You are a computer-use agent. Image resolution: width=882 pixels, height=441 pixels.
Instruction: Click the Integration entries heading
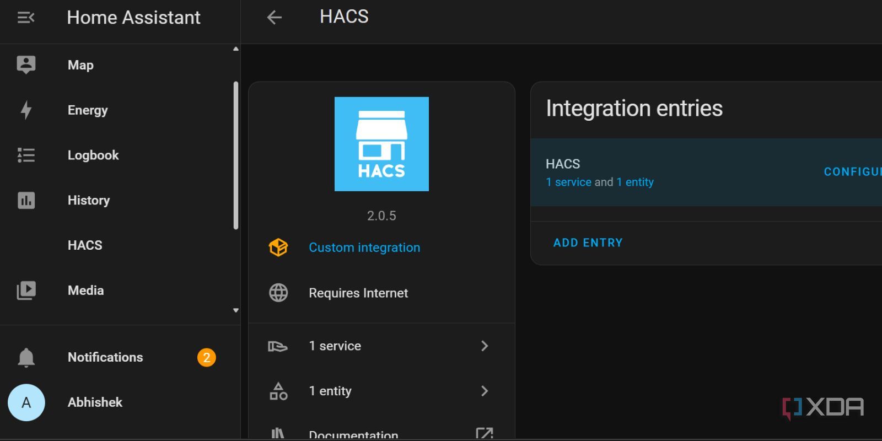634,108
